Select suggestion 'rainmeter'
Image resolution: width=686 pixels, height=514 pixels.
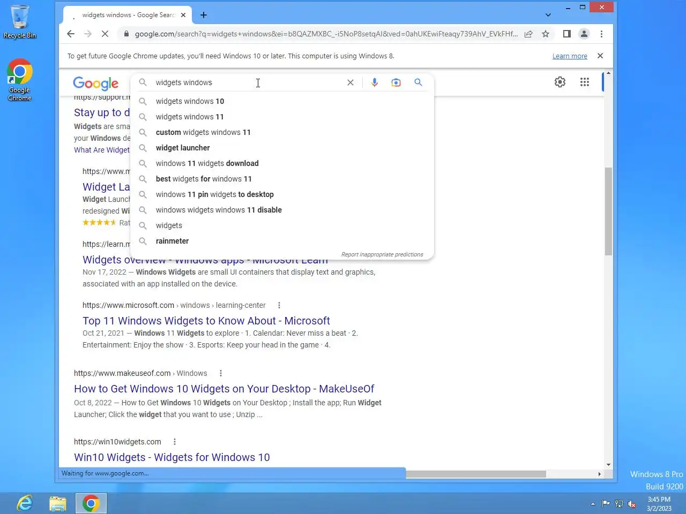[282, 241]
